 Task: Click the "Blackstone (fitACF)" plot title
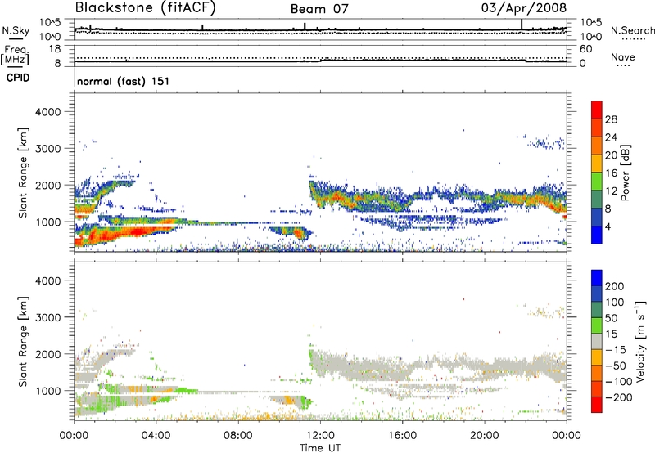145,7
